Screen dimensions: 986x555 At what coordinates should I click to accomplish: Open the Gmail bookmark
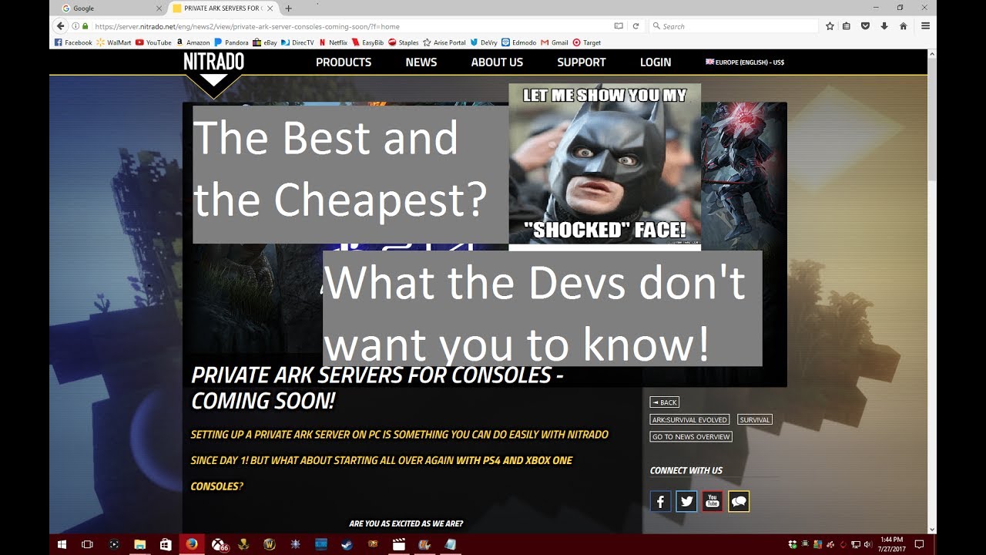[555, 42]
